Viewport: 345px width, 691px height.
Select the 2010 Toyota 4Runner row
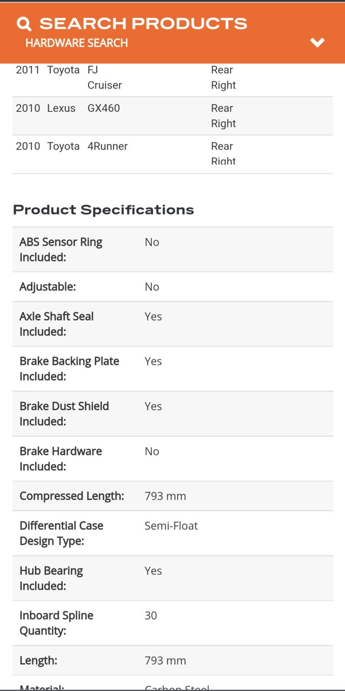point(173,154)
